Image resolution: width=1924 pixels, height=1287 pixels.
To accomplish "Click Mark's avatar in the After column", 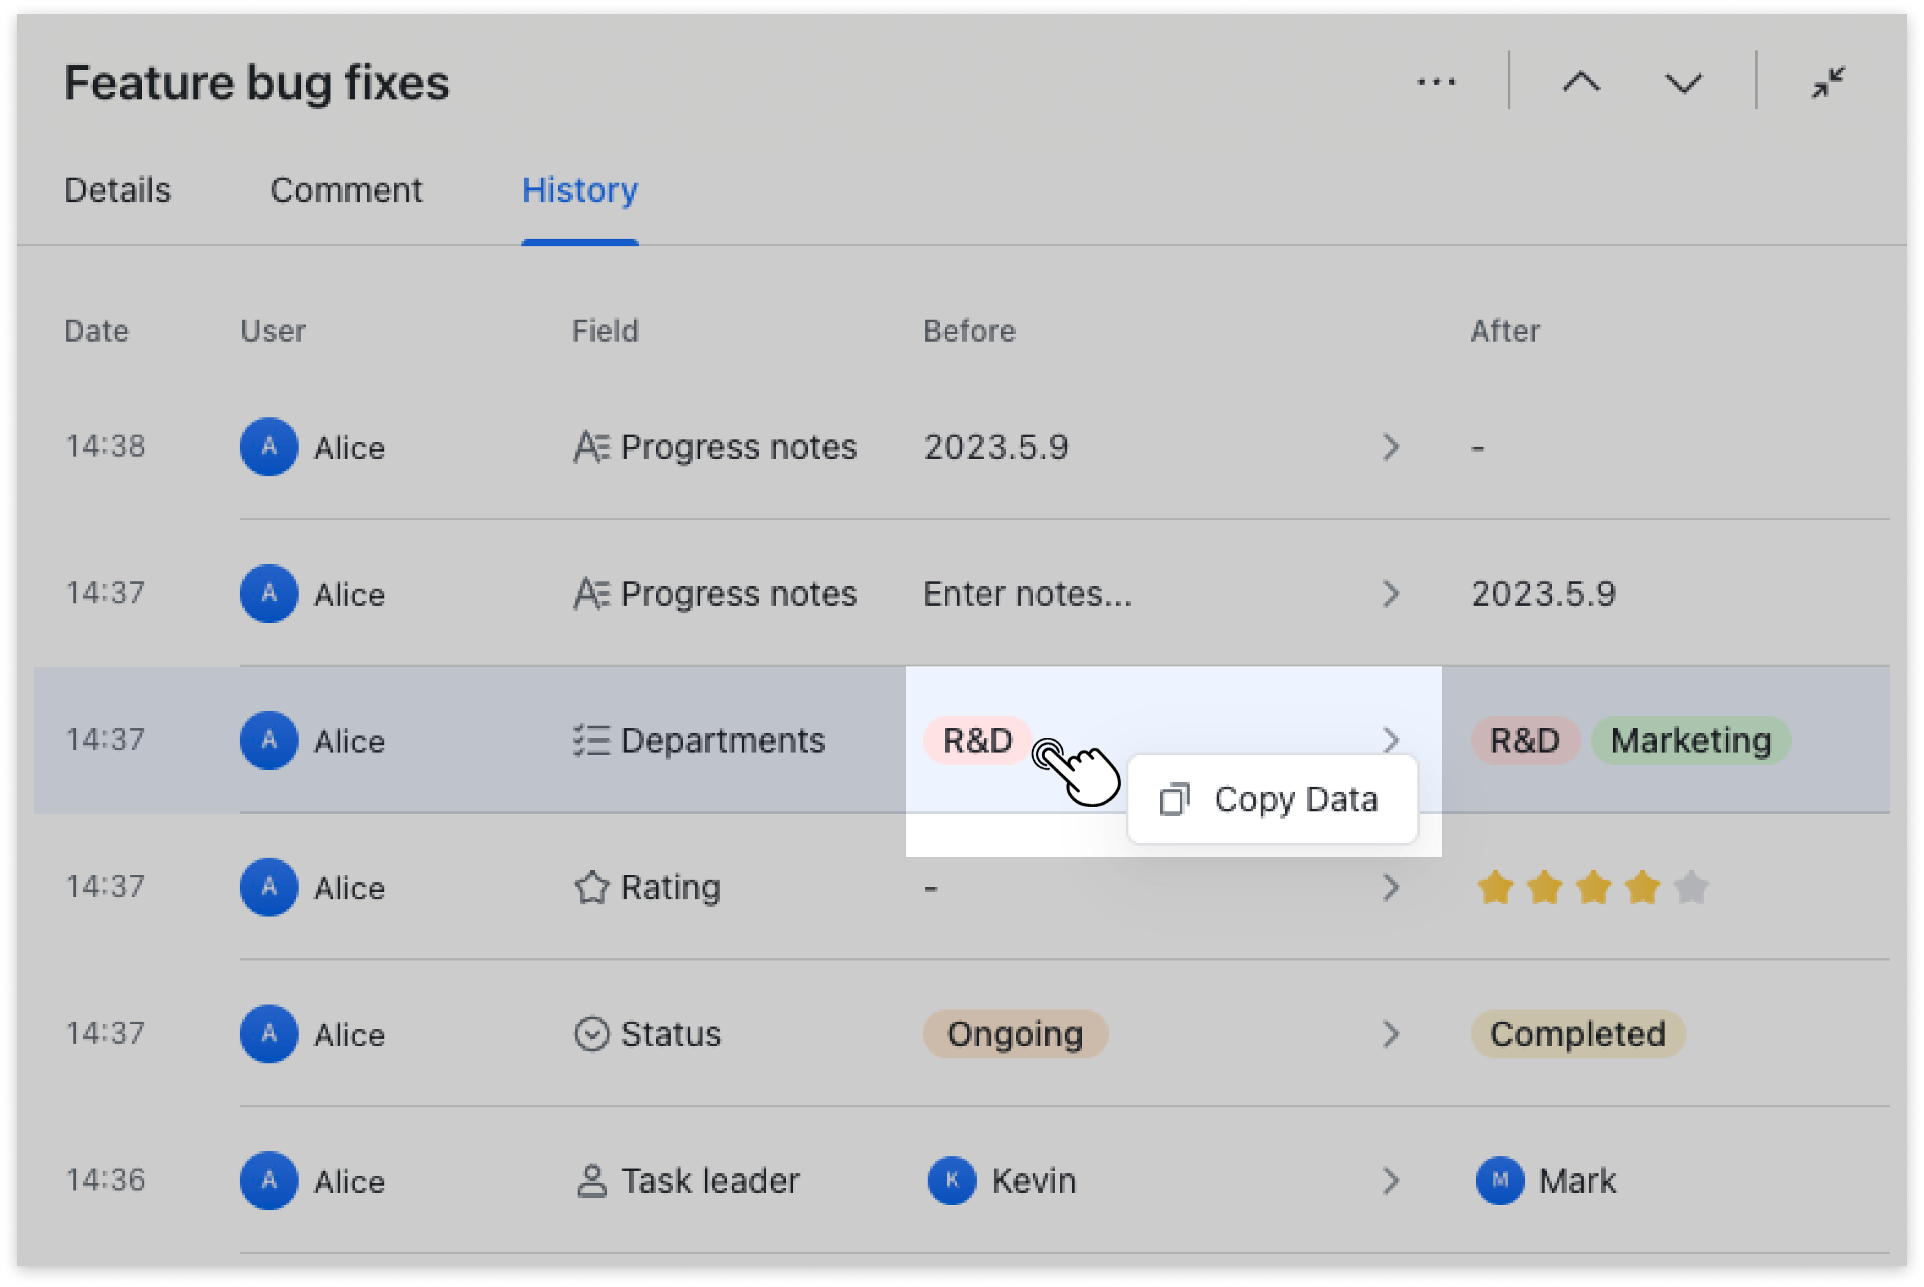I will (x=1500, y=1180).
